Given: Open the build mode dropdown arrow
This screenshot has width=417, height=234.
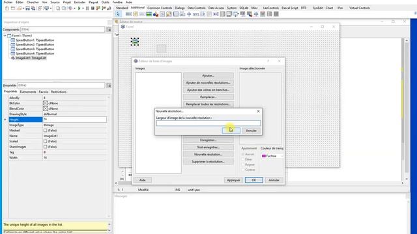Looking at the screenshot, I should [74, 8].
